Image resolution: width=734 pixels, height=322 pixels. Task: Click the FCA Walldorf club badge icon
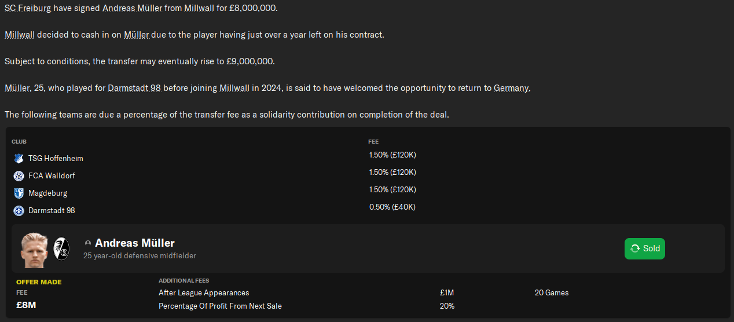tap(19, 175)
